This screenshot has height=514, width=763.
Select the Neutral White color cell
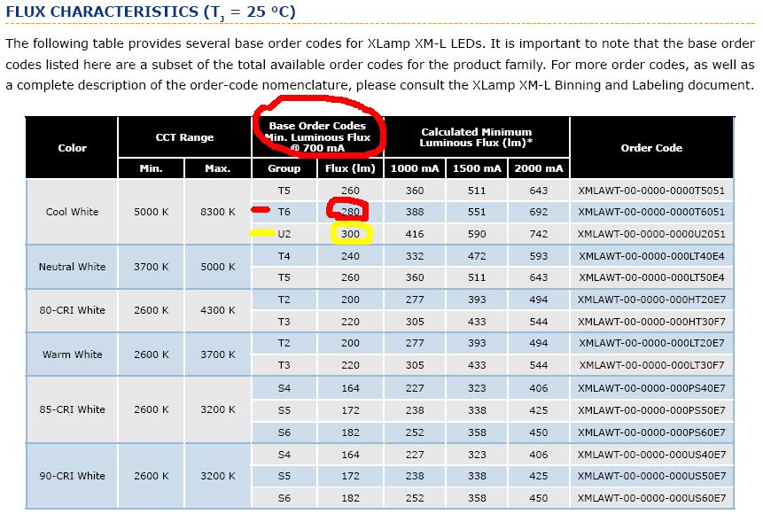72,267
